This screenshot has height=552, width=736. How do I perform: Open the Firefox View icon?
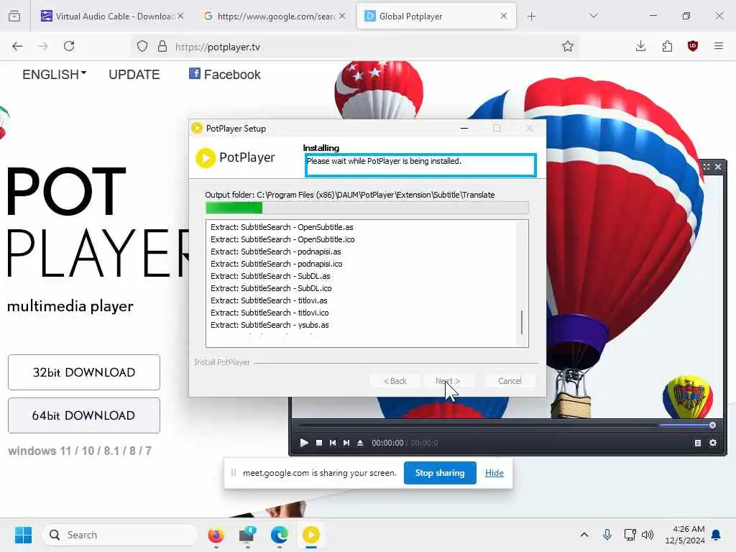coord(14,16)
